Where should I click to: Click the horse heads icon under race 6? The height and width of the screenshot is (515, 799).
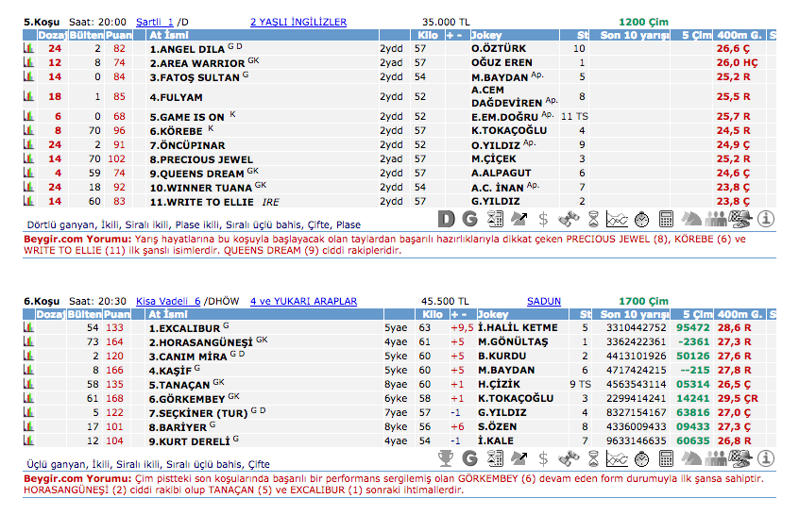[691, 458]
